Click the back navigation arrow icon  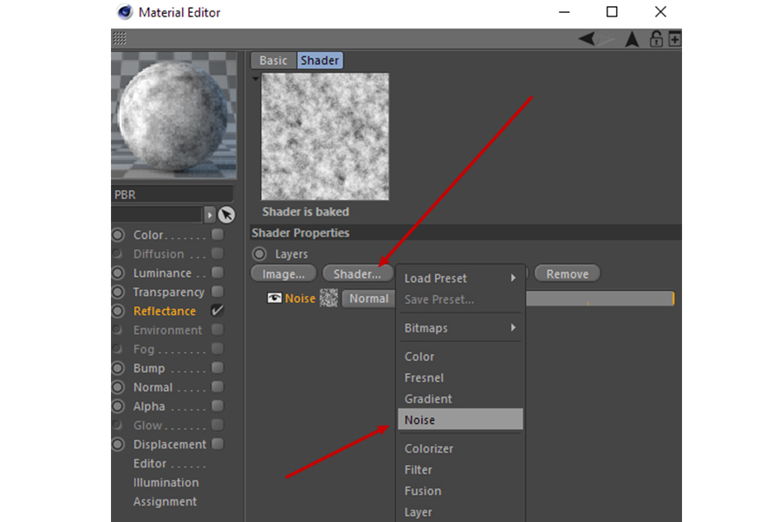coord(588,38)
